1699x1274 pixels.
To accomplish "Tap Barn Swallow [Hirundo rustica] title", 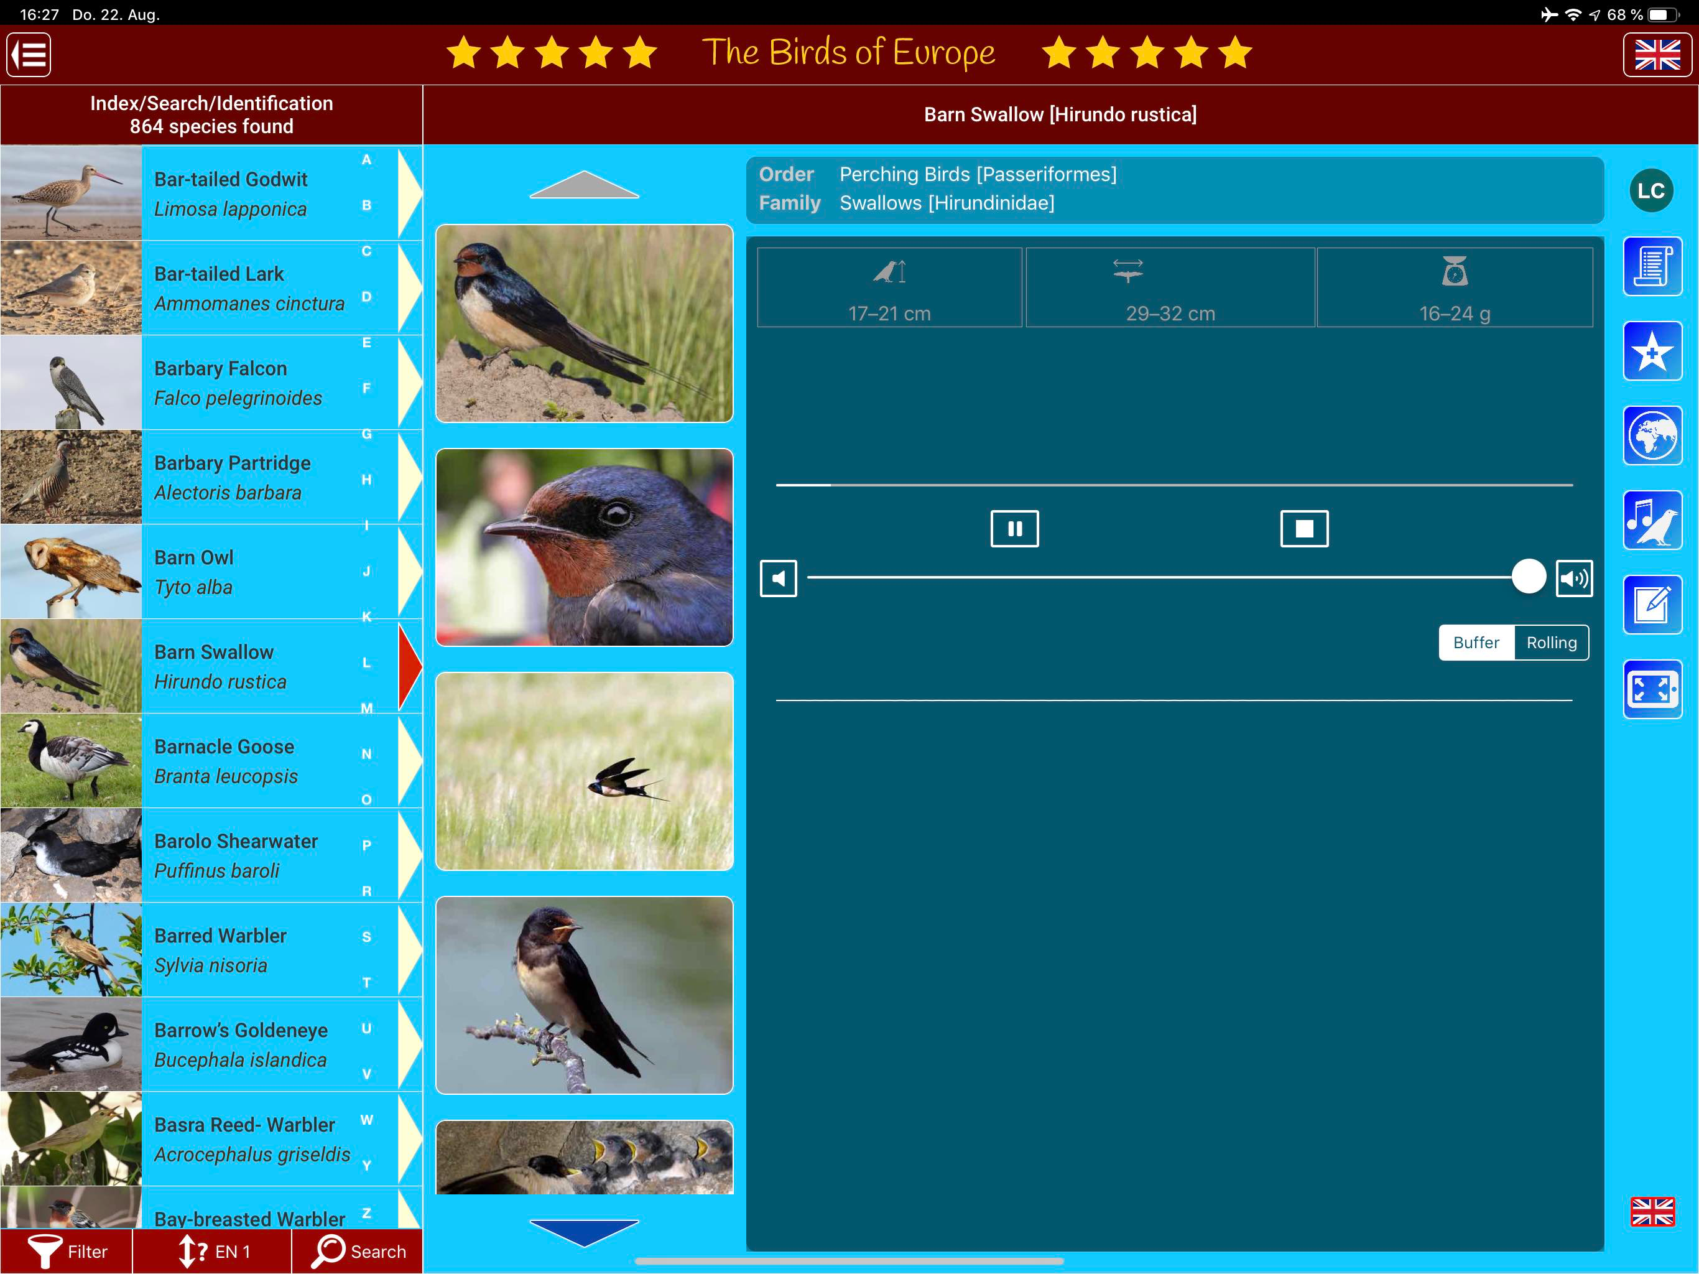I will point(1060,114).
